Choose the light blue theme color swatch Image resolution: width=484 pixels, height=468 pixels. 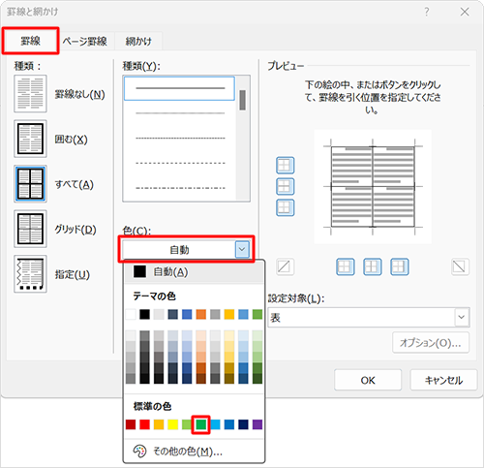coord(243,314)
